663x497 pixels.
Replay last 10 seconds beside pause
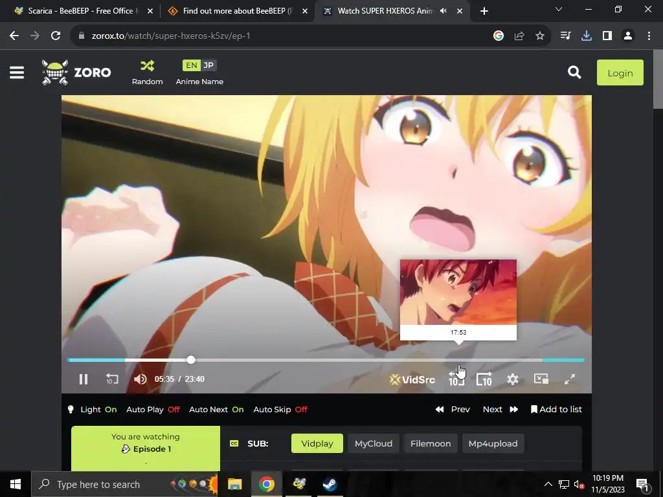click(x=112, y=379)
